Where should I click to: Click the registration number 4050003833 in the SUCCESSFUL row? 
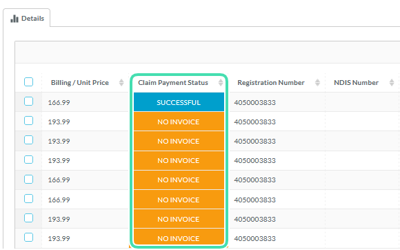click(255, 103)
